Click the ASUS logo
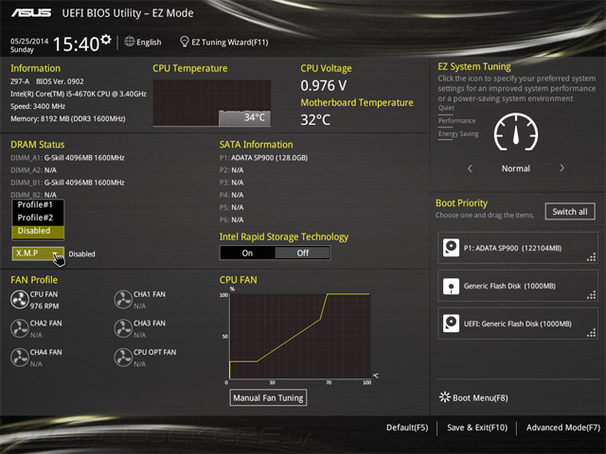 [x=31, y=13]
